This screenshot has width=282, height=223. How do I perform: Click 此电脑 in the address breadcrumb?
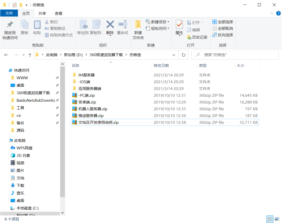pos(52,55)
